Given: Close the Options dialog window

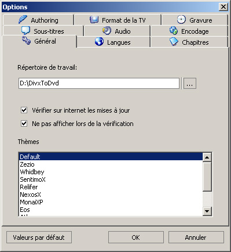Looking at the screenshot, I should 223,7.
